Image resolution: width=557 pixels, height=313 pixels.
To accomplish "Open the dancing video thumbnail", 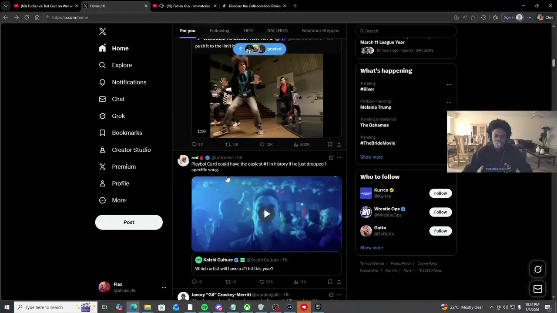I will coord(267,96).
